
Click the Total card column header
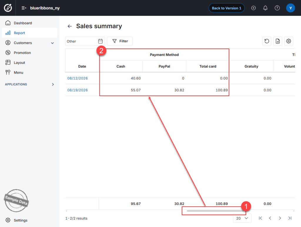(x=208, y=66)
